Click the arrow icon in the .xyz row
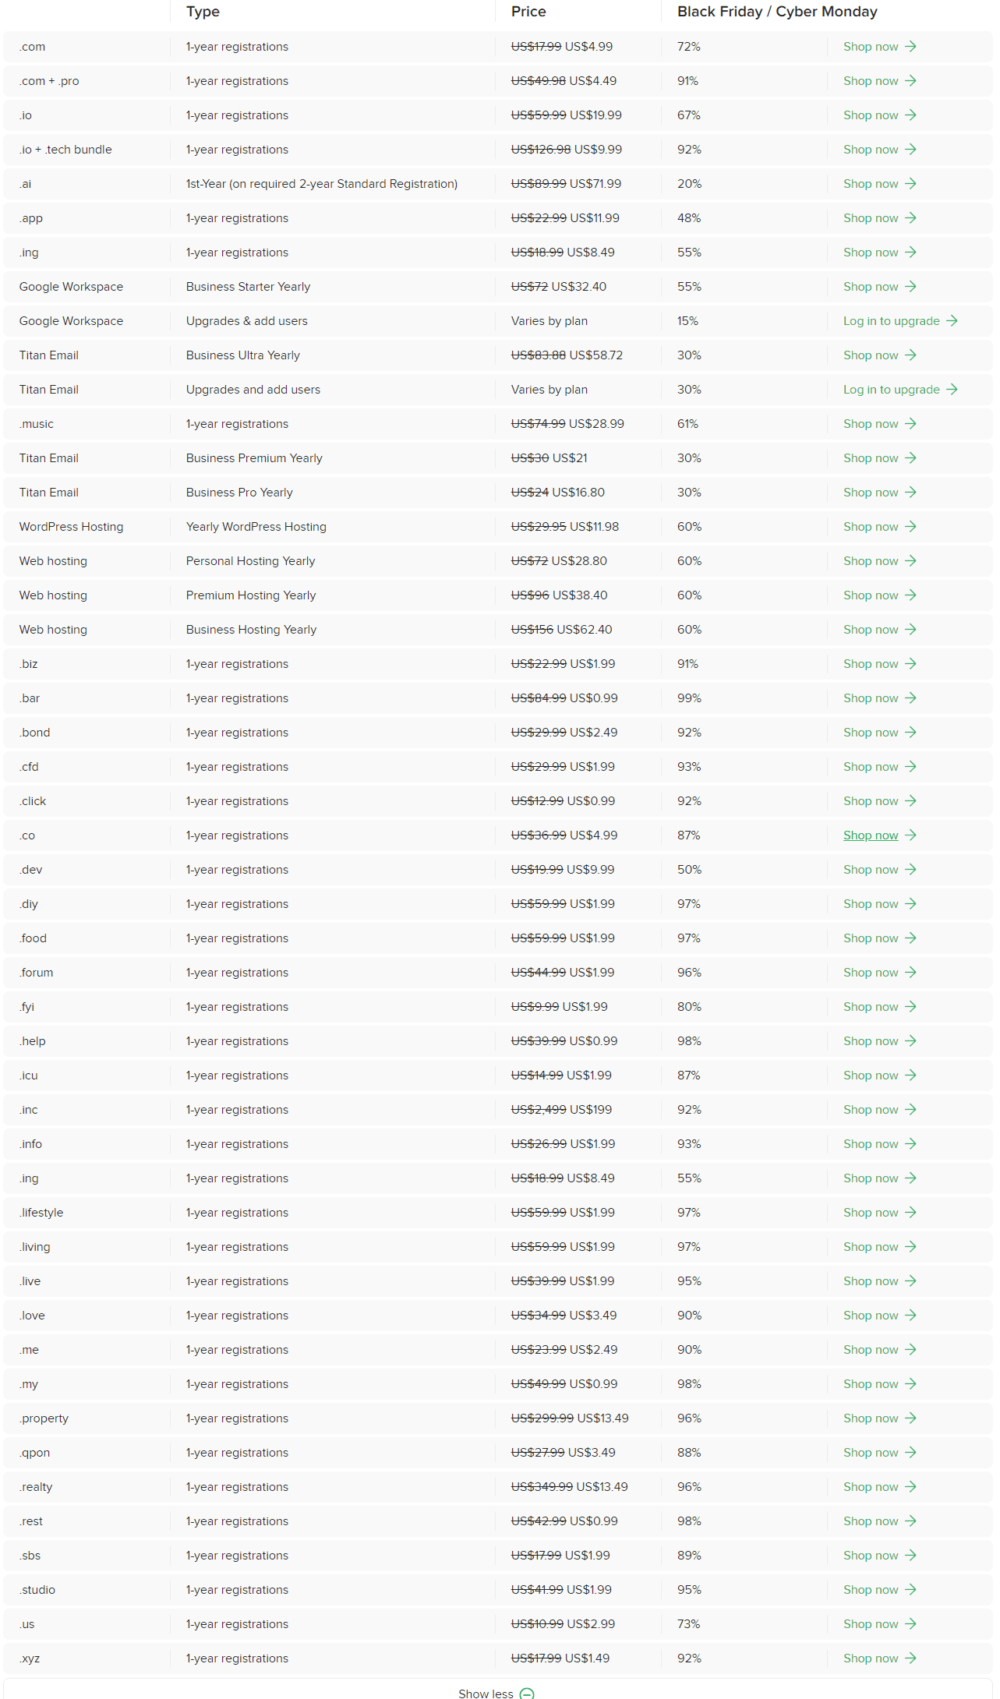 pos(910,1658)
